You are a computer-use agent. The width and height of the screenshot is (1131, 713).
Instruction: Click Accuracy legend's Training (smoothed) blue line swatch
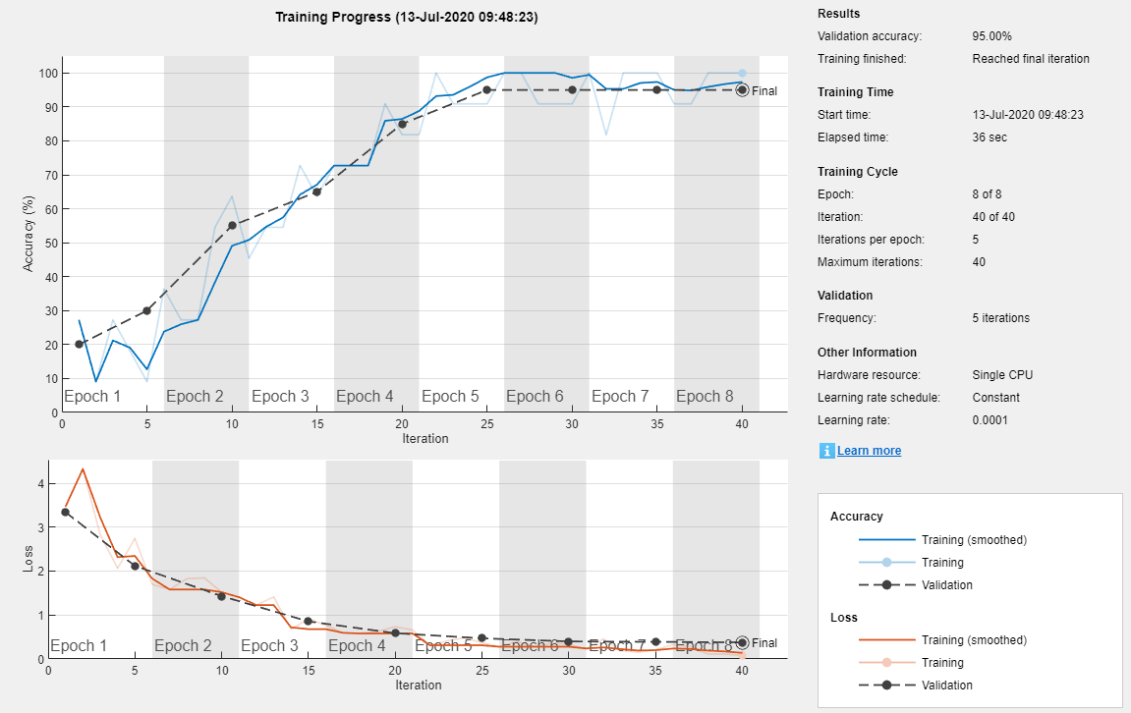coord(886,540)
